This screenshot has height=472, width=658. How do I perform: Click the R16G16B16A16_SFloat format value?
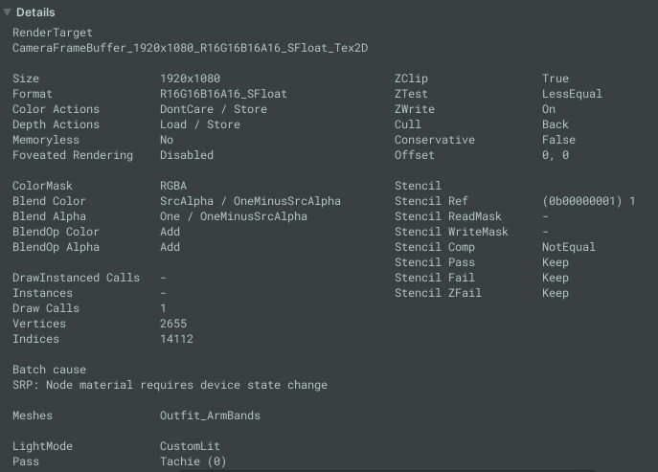(223, 94)
